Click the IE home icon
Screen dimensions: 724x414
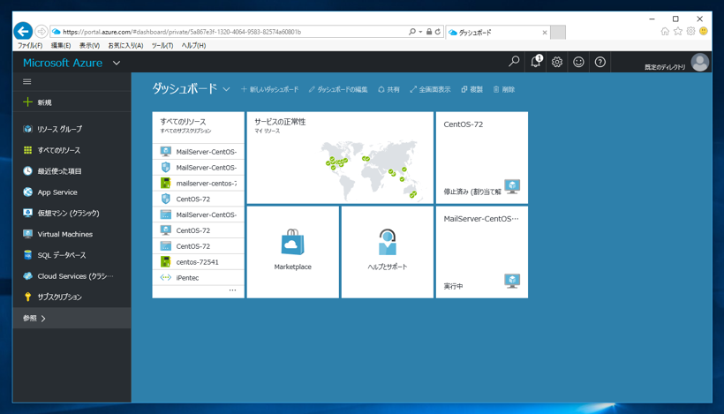[x=665, y=32]
